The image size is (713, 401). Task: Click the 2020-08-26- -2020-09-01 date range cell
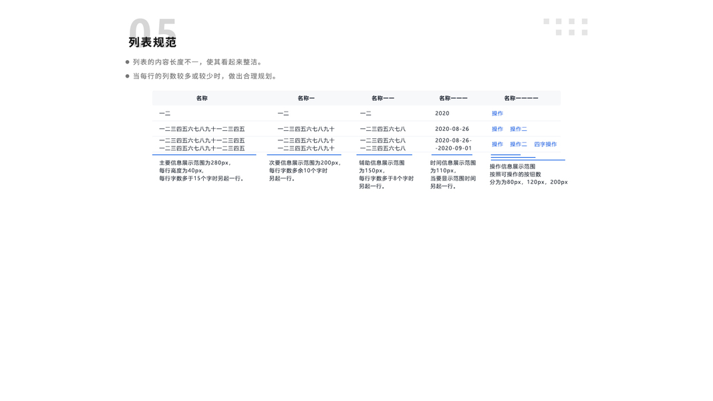point(453,144)
